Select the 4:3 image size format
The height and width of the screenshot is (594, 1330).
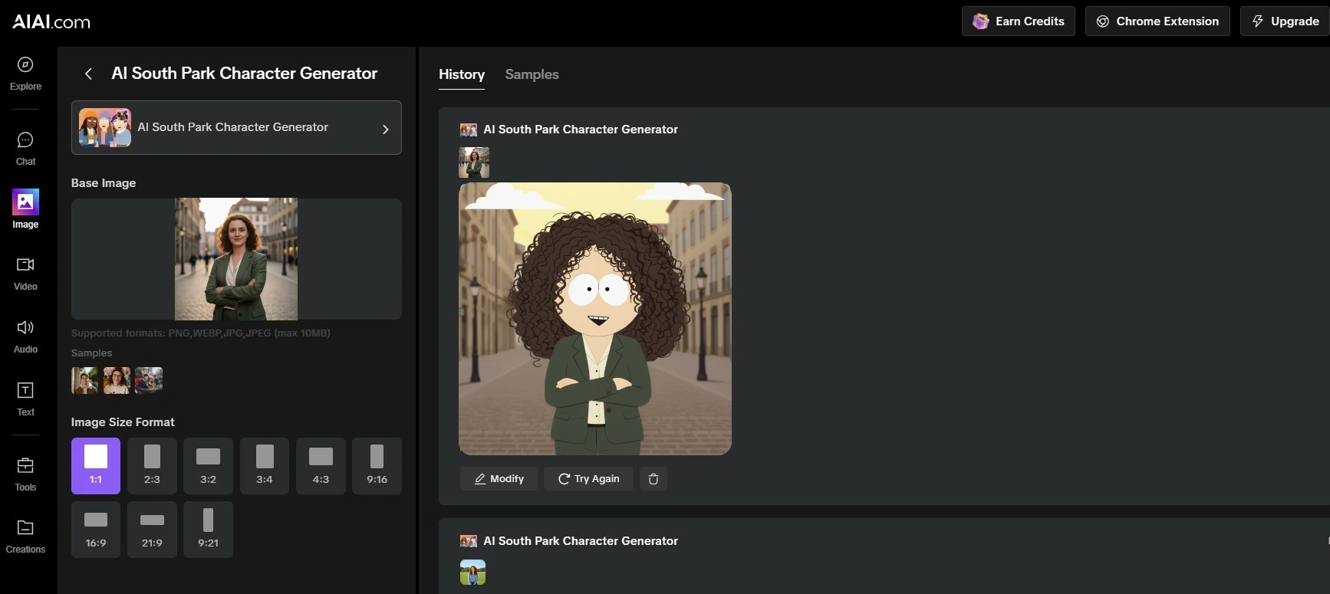(321, 466)
